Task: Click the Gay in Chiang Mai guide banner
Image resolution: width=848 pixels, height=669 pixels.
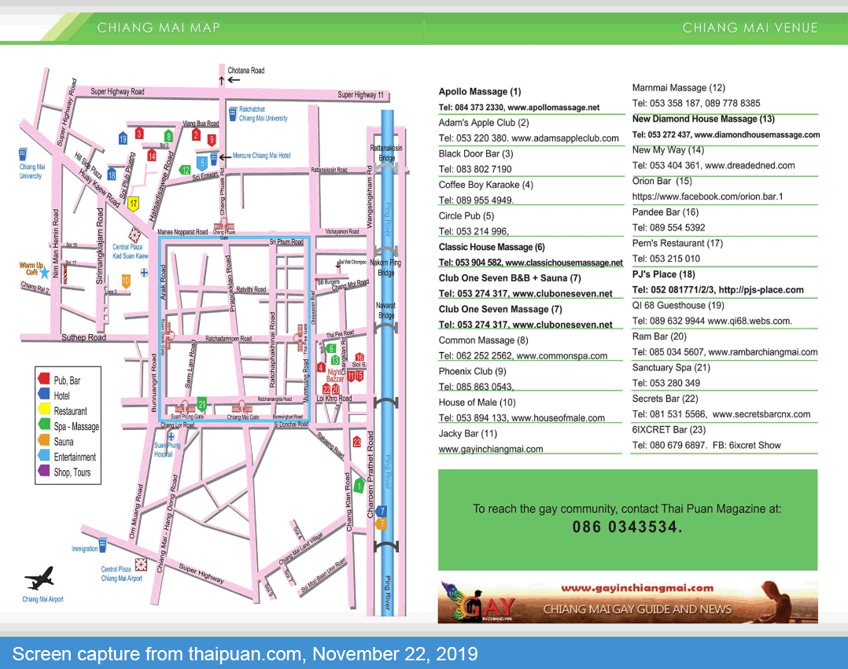Action: (627, 602)
